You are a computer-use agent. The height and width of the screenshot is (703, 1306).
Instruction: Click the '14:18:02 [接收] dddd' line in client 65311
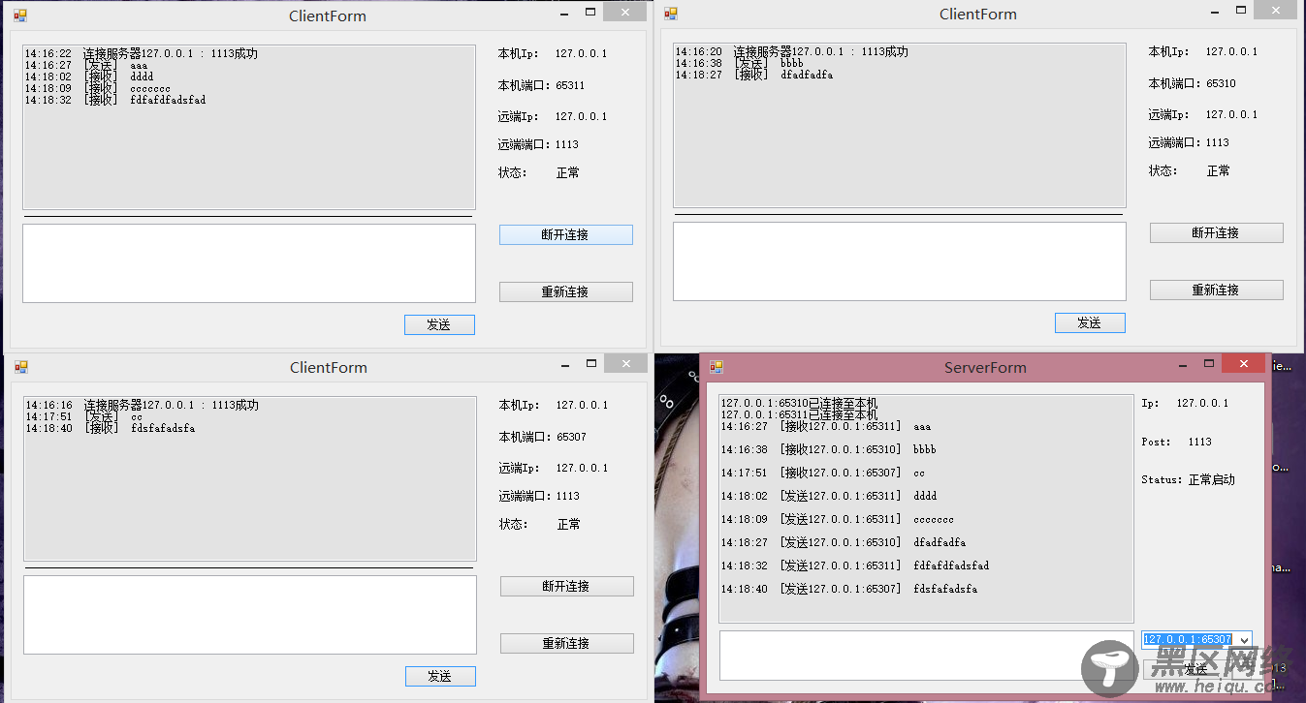pos(89,77)
